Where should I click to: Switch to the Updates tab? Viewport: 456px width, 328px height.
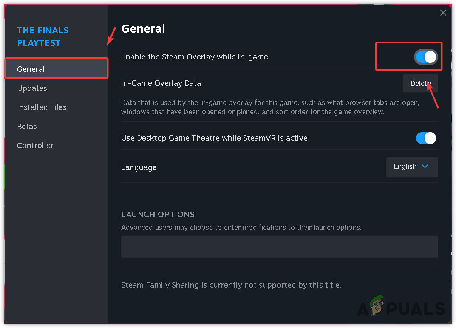[x=32, y=88]
